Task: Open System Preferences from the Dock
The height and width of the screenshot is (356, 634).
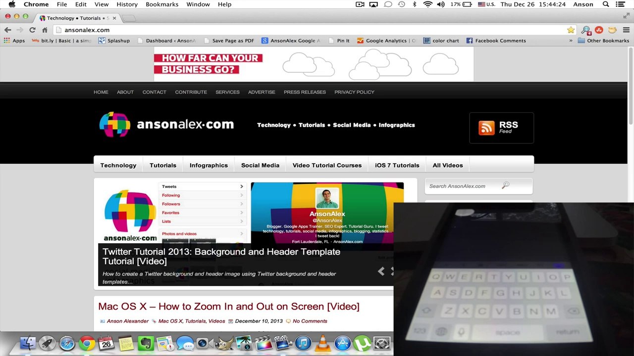Action: click(x=382, y=343)
